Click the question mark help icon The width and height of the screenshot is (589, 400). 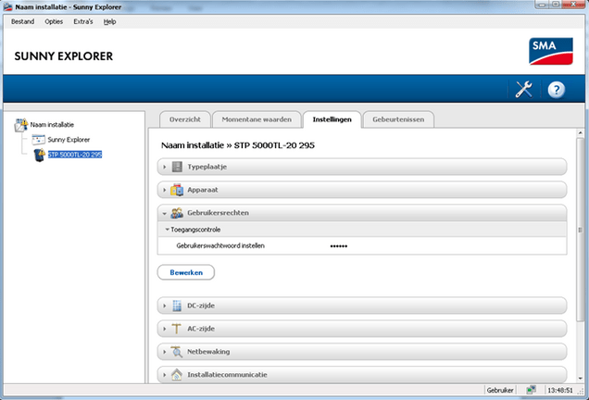[x=556, y=89]
